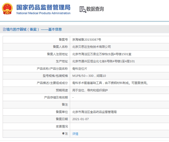The image size is (169, 142).
Task: Select the 变更情况 label
Action: pos(62,126)
